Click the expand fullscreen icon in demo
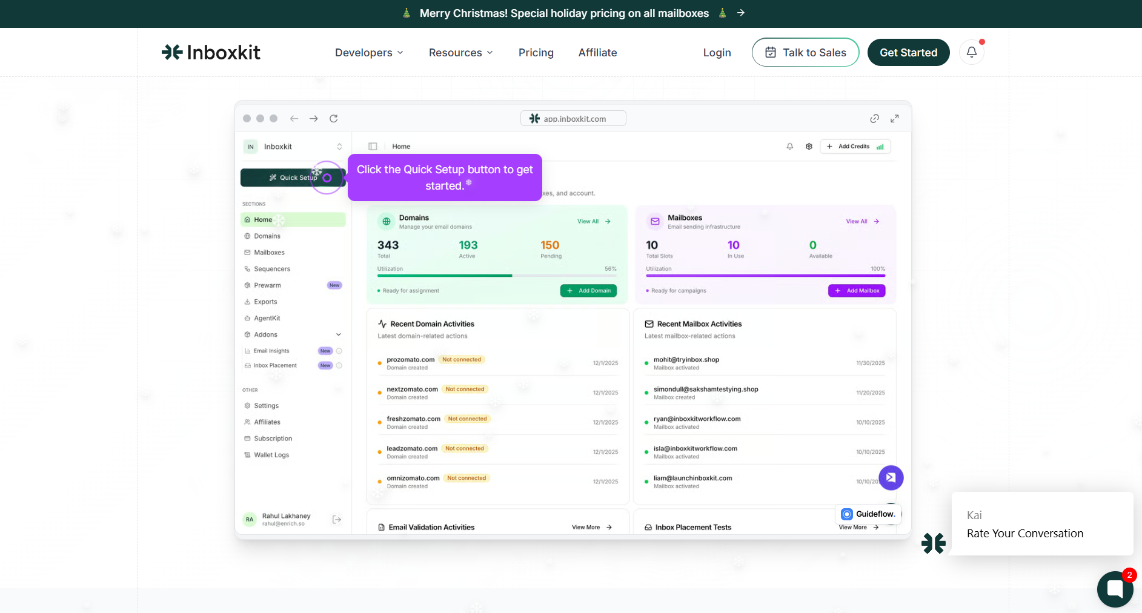 [x=894, y=119]
